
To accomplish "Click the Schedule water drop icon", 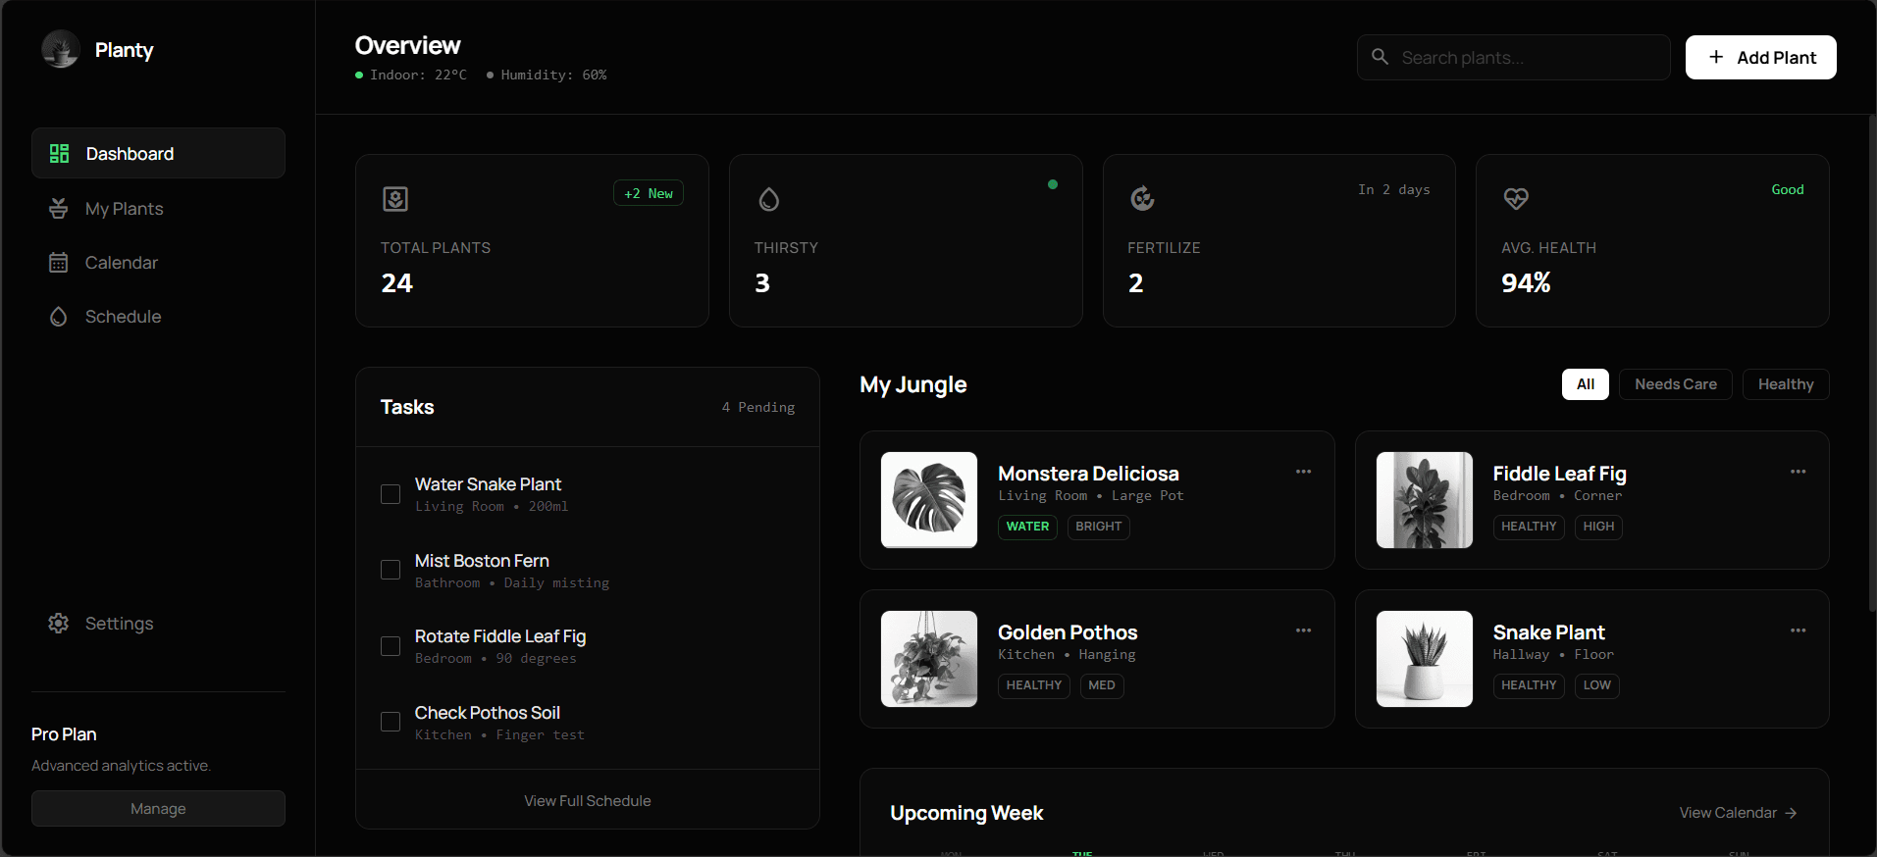I will pyautogui.click(x=59, y=317).
